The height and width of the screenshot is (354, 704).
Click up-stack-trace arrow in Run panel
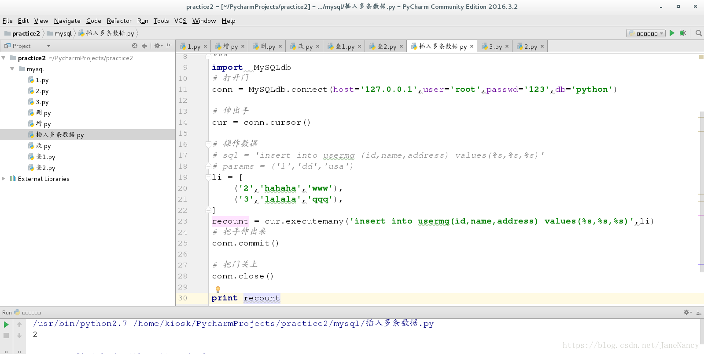[19, 325]
